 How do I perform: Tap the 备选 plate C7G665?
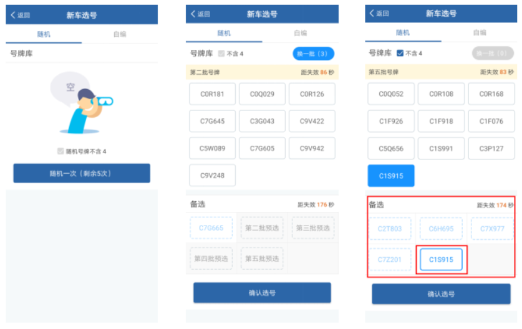(x=211, y=228)
